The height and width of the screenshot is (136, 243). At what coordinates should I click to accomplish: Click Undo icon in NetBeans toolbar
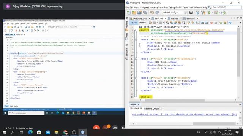point(152,12)
